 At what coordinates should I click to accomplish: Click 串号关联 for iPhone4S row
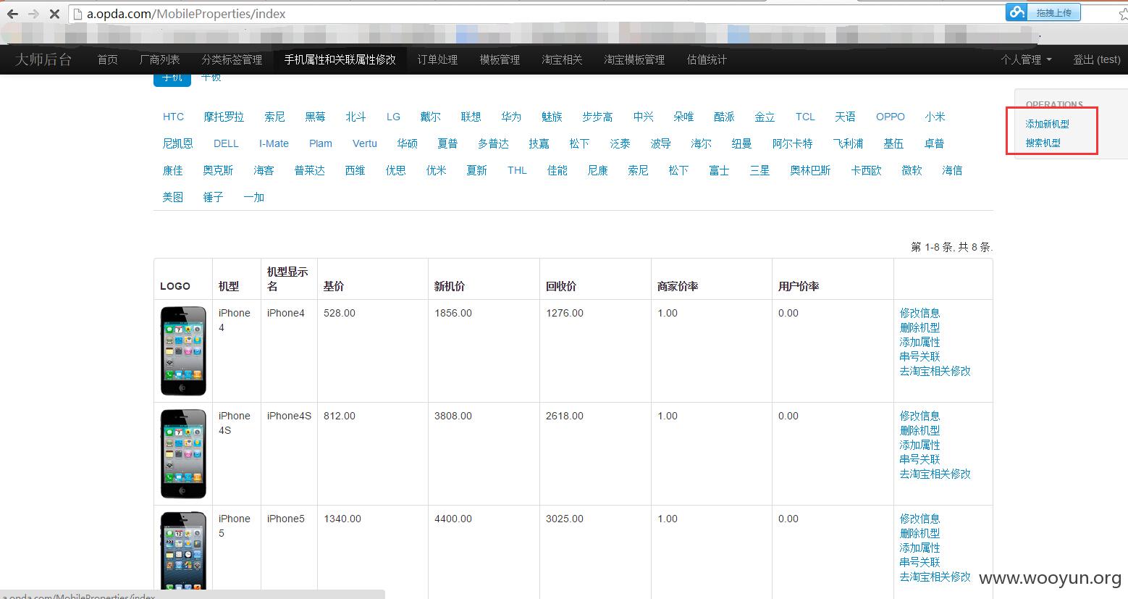[x=919, y=459]
